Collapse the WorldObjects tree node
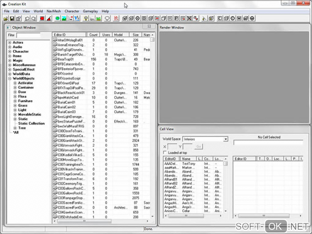 coord(10,79)
